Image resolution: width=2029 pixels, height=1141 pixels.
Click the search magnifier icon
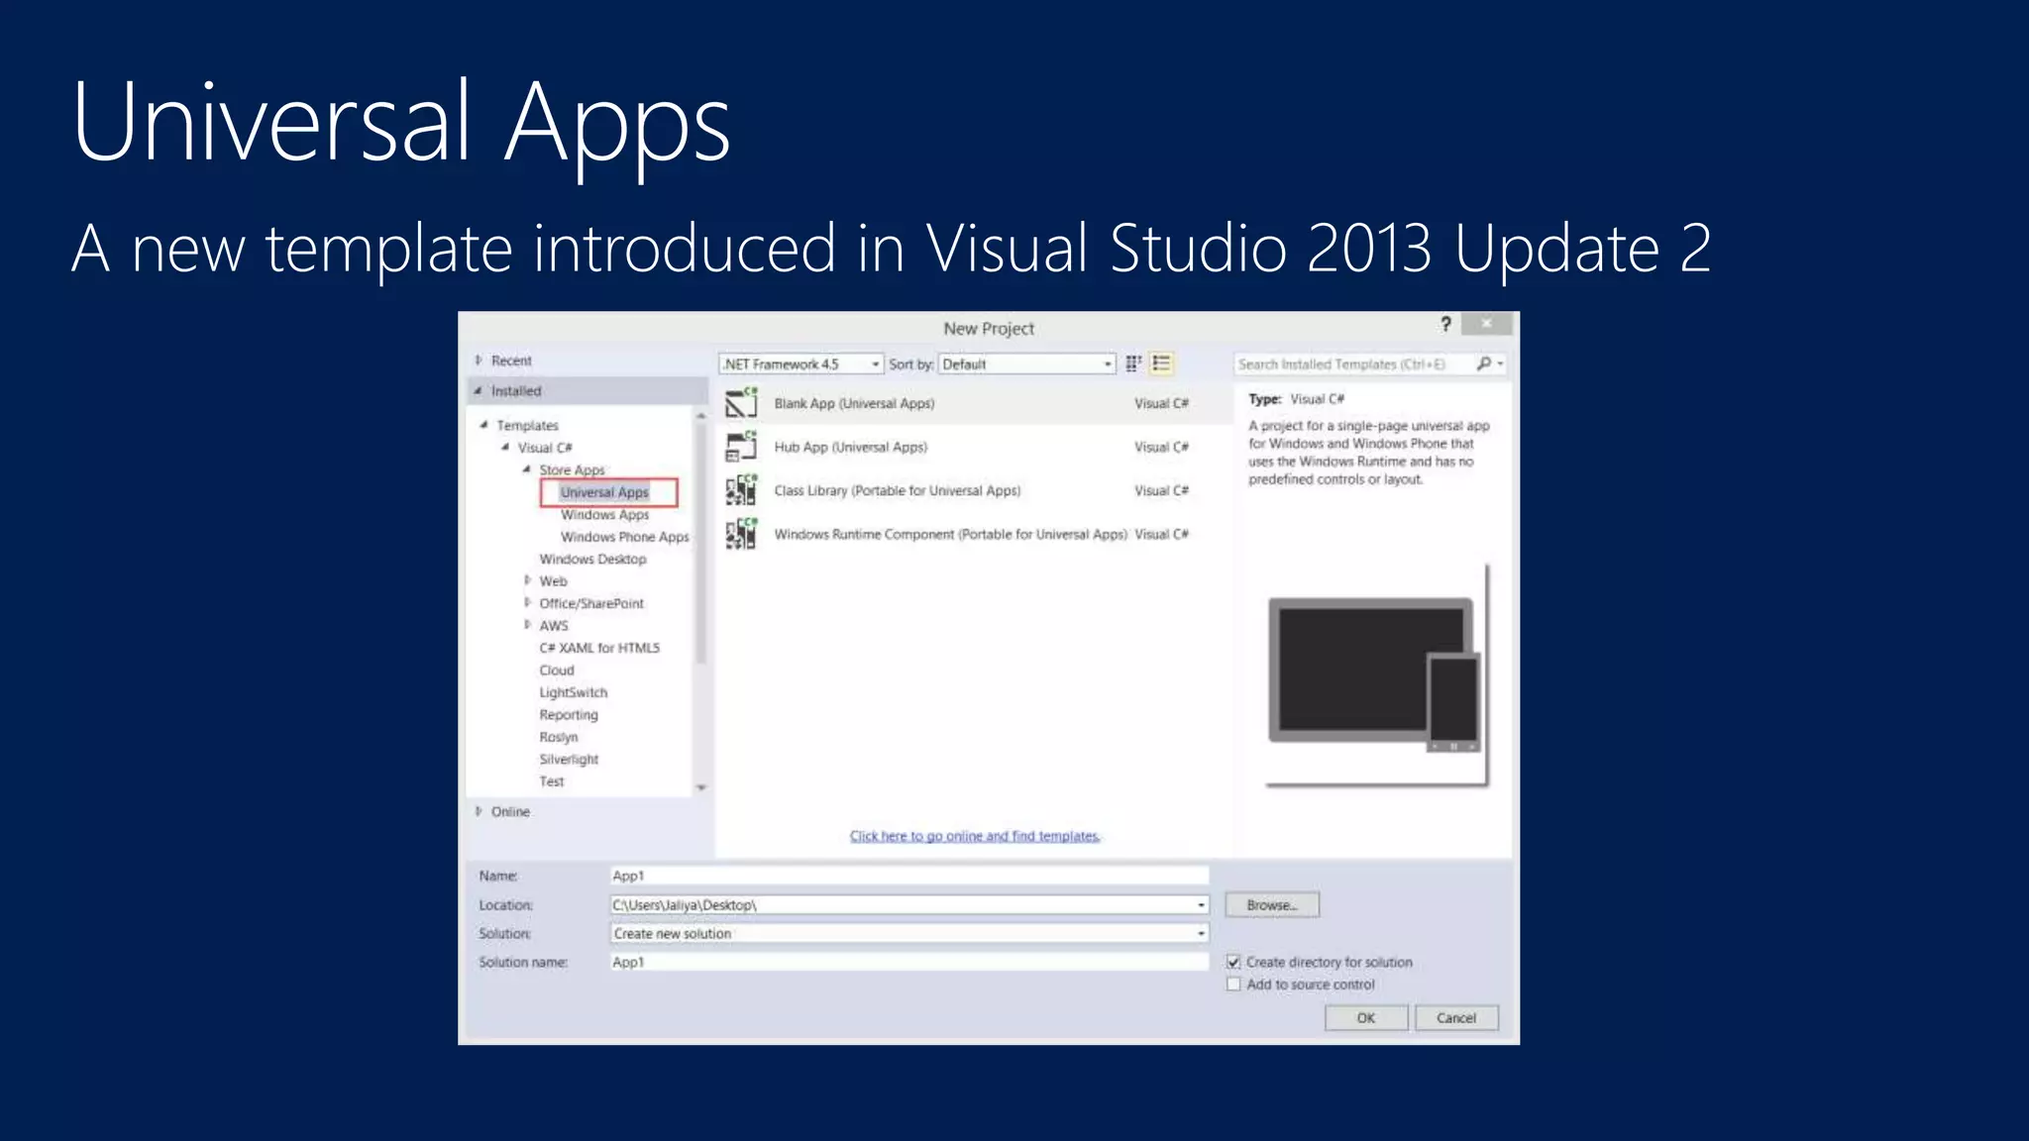coord(1484,363)
